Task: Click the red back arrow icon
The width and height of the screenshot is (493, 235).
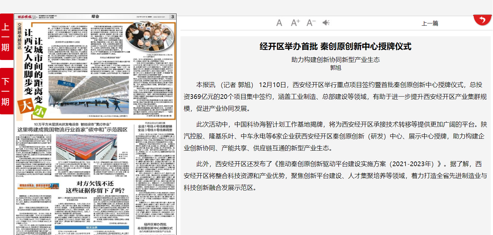Action: point(482,20)
